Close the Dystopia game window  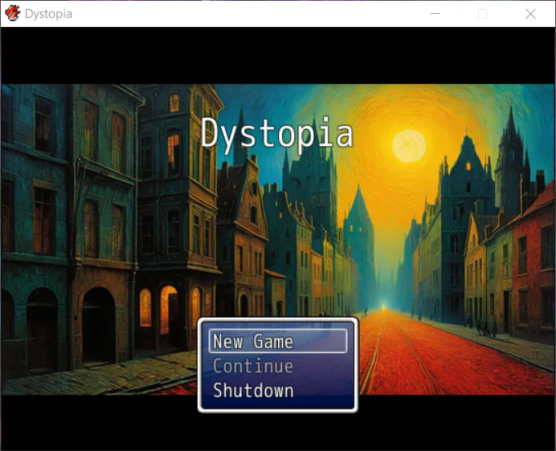(x=531, y=14)
